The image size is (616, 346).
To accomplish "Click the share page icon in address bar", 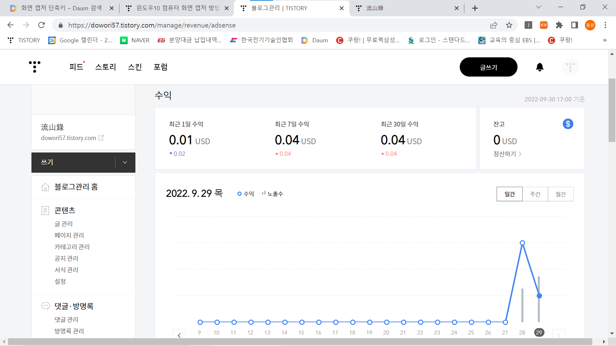I will 494,25.
